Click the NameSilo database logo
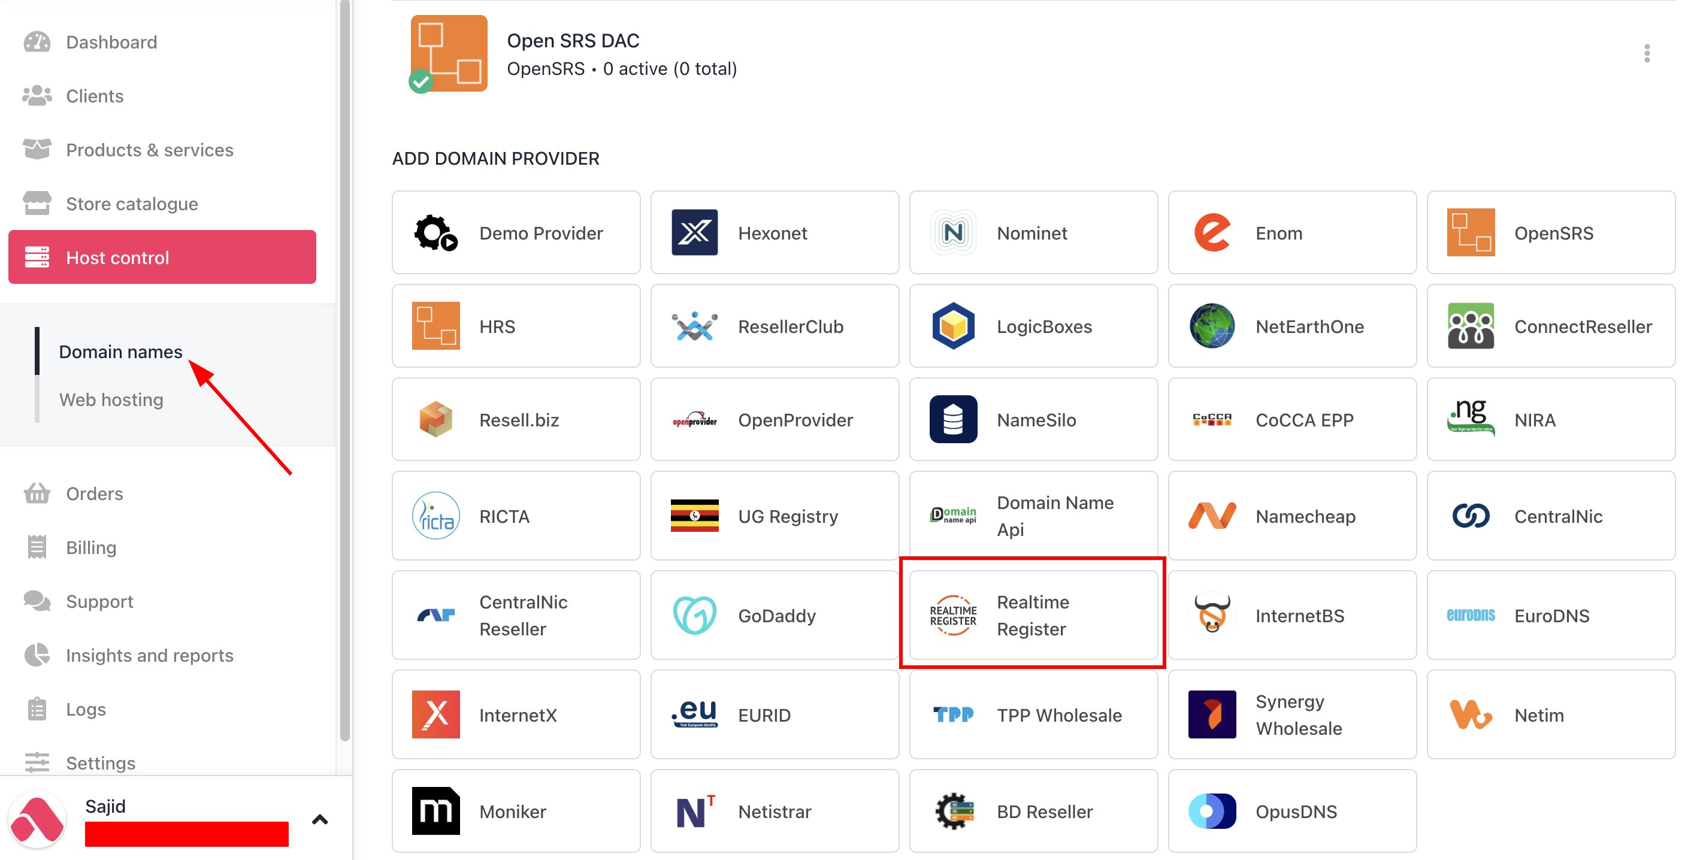The image size is (1706, 860). pyautogui.click(x=953, y=419)
